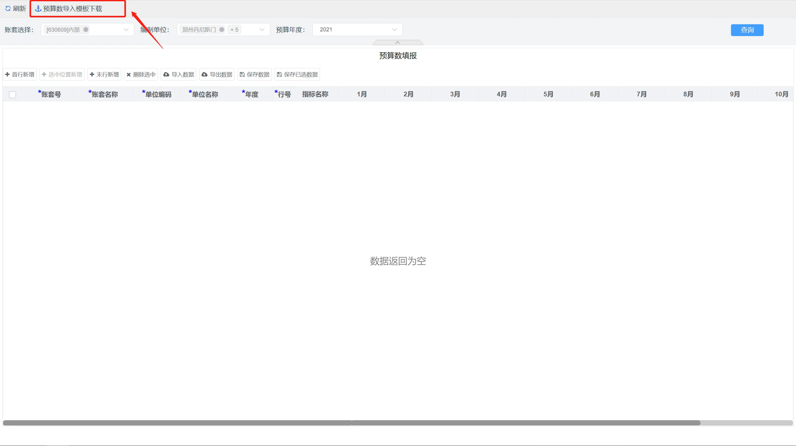The image size is (796, 446).
Task: Click the 查询 button
Action: tap(747, 30)
